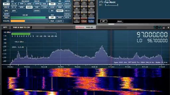Select NFM mode
The width and height of the screenshot is (170, 95).
[x=22, y=4]
